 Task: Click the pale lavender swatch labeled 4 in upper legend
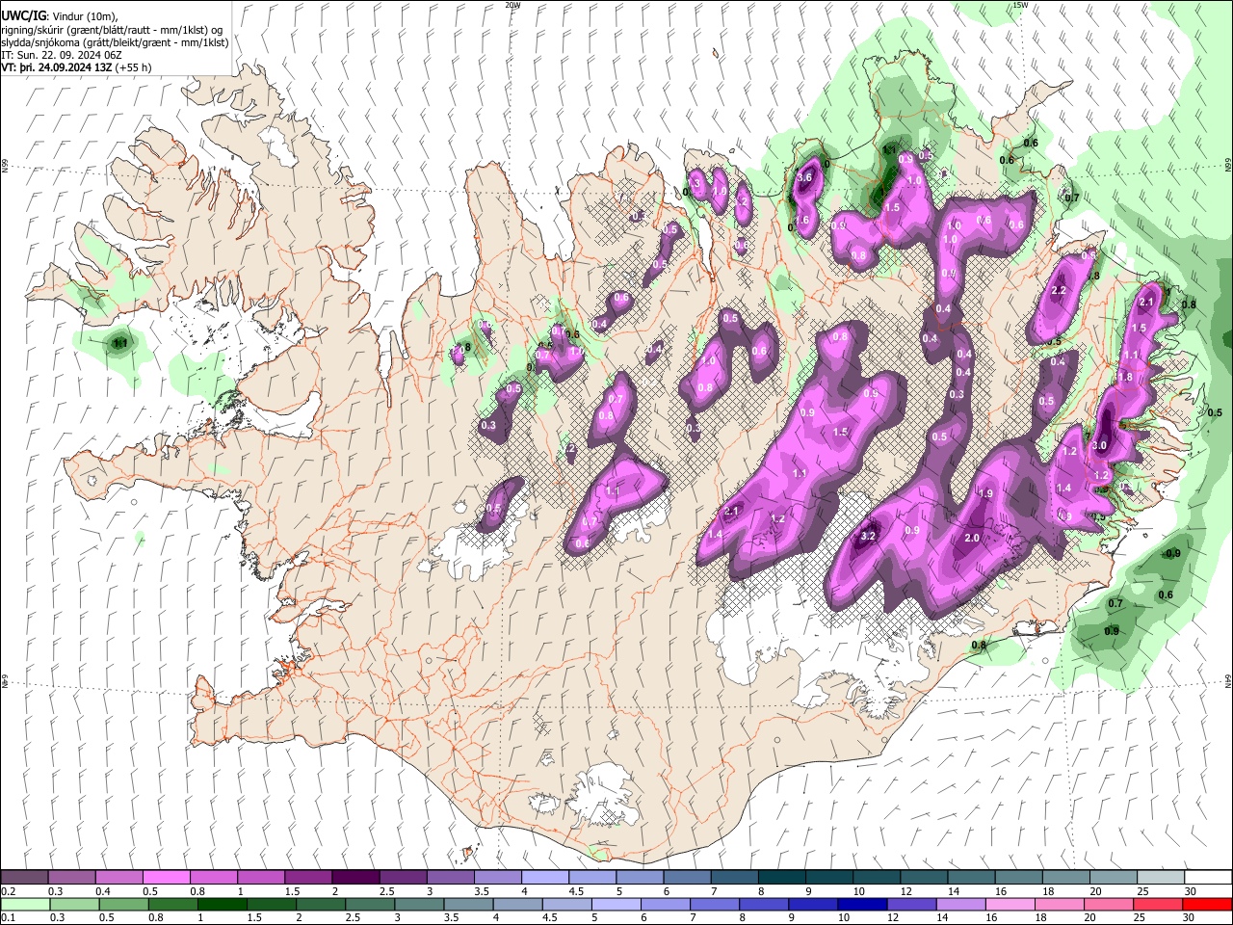(544, 878)
